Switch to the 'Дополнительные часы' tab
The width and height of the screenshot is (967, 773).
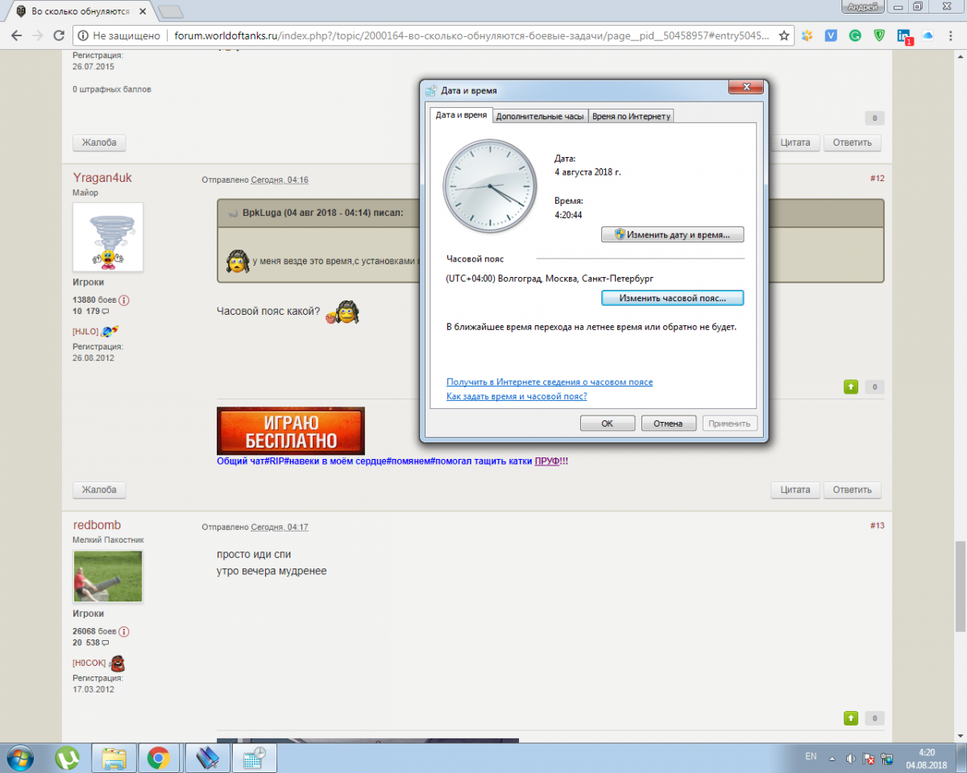pyautogui.click(x=540, y=116)
